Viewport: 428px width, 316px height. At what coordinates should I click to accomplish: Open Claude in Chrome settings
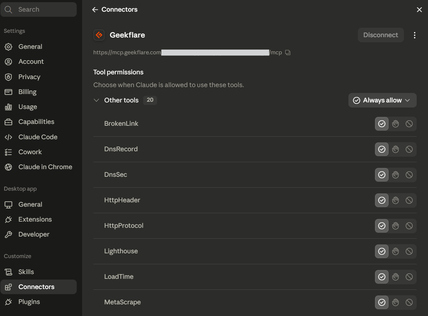pyautogui.click(x=38, y=167)
